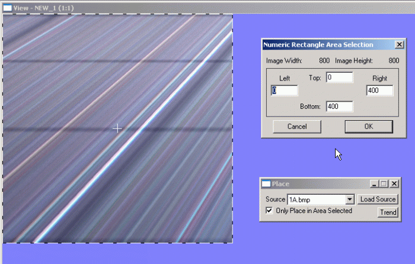Image resolution: width=415 pixels, height=264 pixels.
Task: Cancel the numeric rectangle selection
Action: (x=296, y=126)
